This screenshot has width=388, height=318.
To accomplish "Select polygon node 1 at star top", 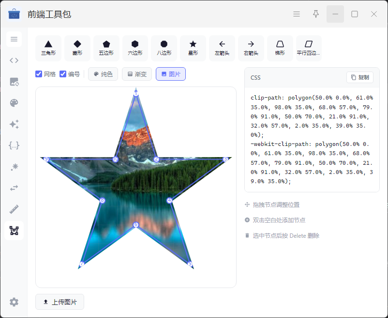I will (x=136, y=93).
